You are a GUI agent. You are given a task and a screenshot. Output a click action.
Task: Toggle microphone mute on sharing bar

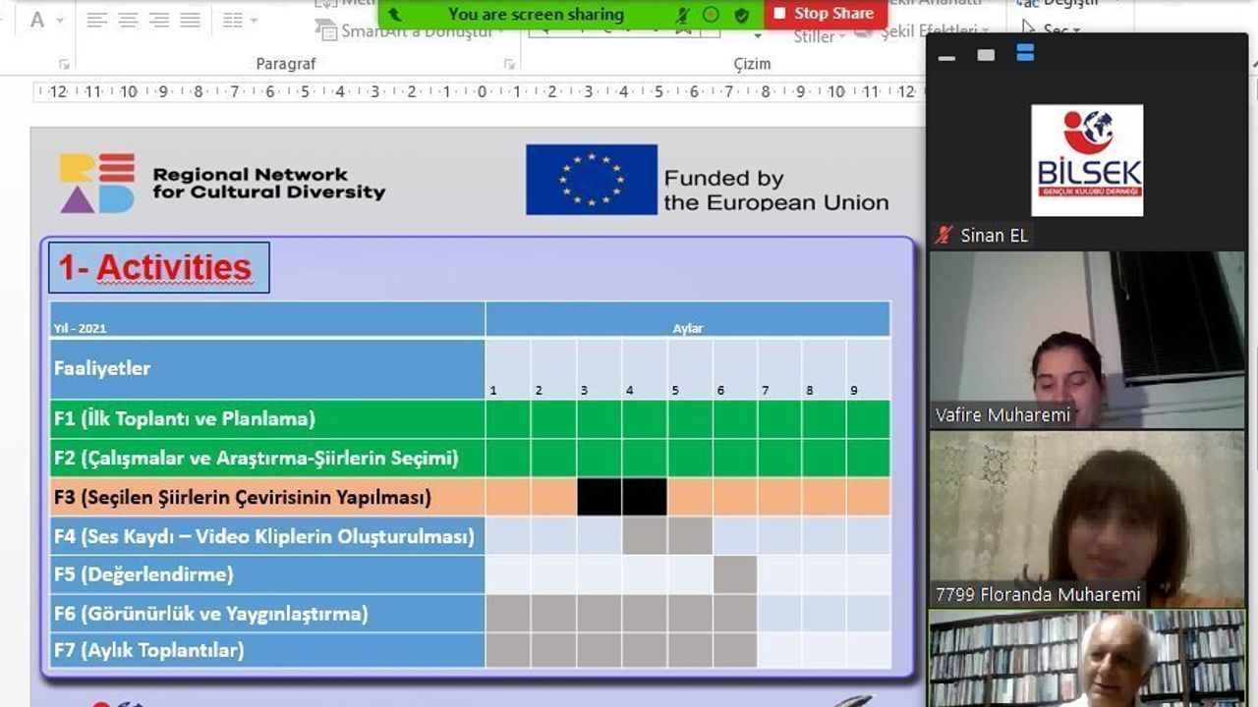683,15
